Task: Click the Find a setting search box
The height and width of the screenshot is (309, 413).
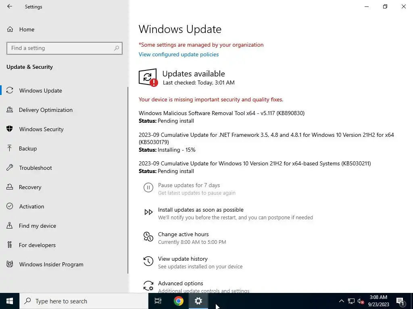Action: tap(64, 48)
